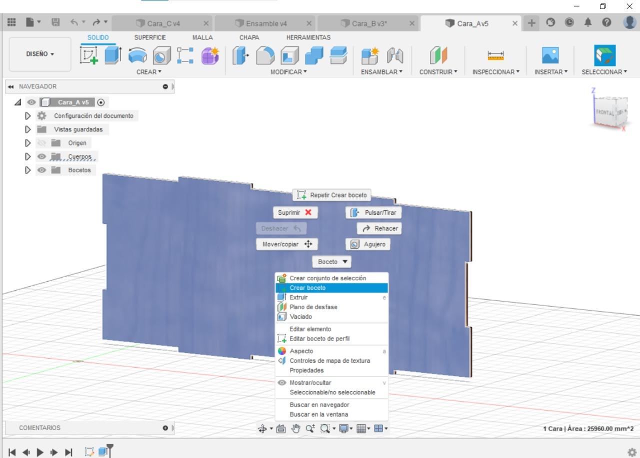Expand the Origen node
The height and width of the screenshot is (458, 640).
[28, 143]
